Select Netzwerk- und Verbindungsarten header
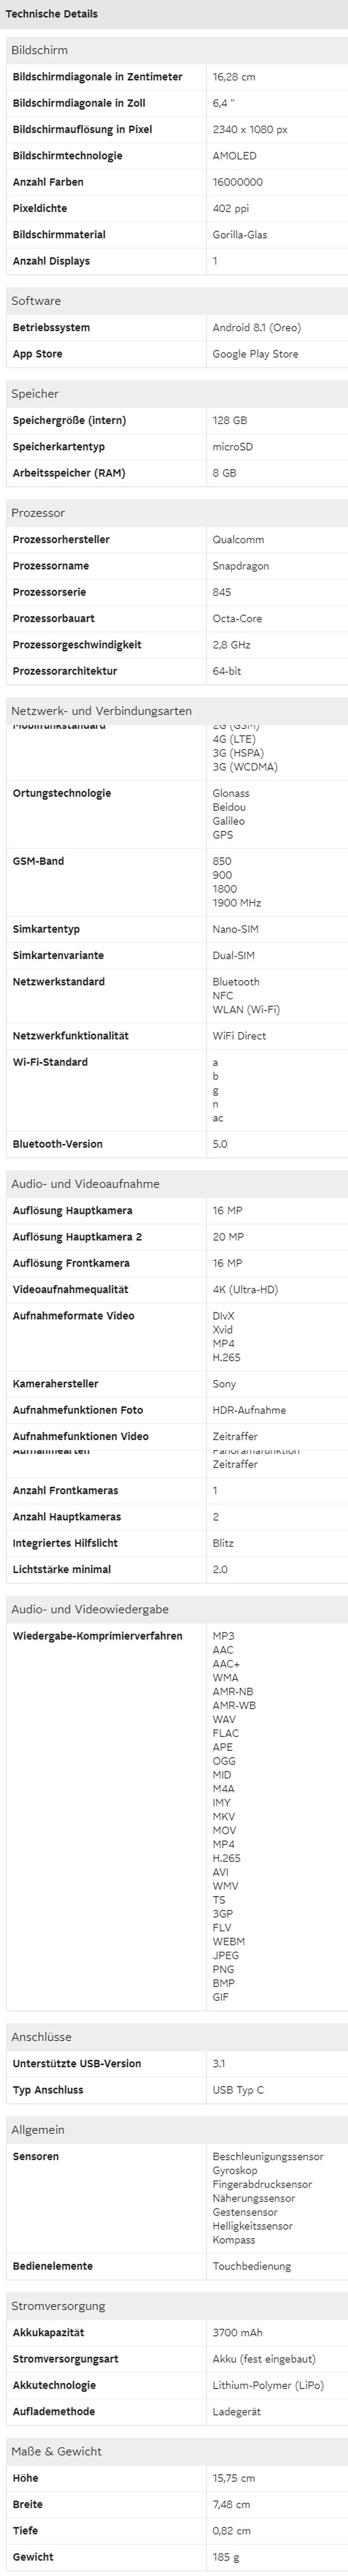The width and height of the screenshot is (348, 2576). 176,711
